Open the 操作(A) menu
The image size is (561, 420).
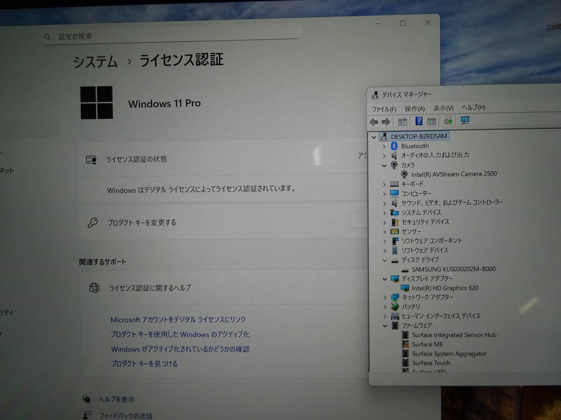(414, 109)
